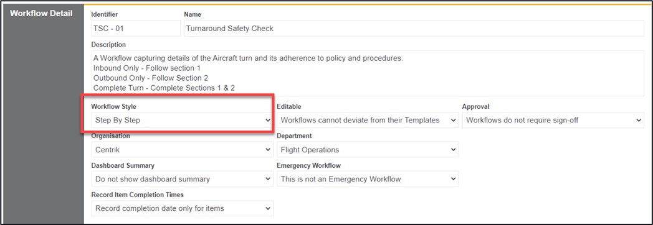Screen dimensions: 653x225
Task: Click the Name field with Turnaround Safety Check
Action: click(414, 29)
